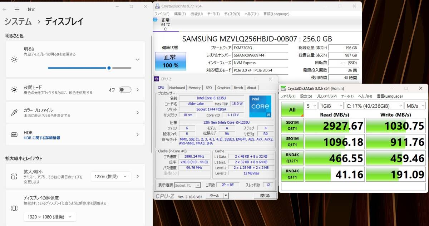Open CrystalDiskInfo 機能(U) menu
429x226 pixels.
click(x=196, y=14)
